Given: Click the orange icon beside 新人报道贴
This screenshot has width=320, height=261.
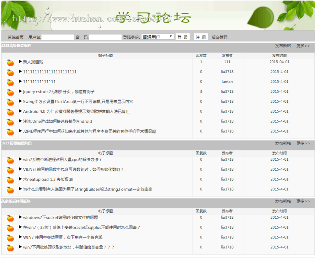Looking at the screenshot, I should (10, 63).
